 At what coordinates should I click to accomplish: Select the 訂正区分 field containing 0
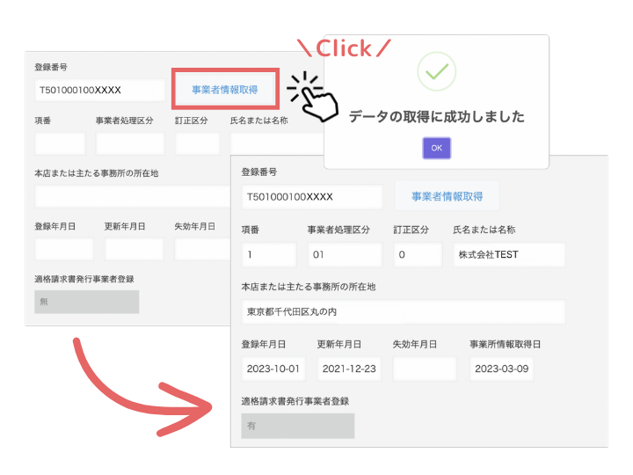(418, 254)
